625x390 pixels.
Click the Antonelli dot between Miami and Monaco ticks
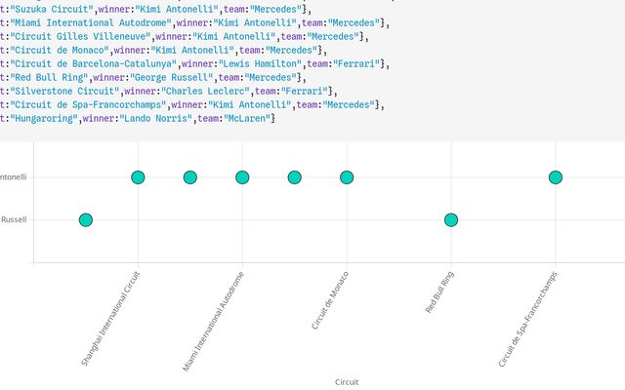(295, 177)
